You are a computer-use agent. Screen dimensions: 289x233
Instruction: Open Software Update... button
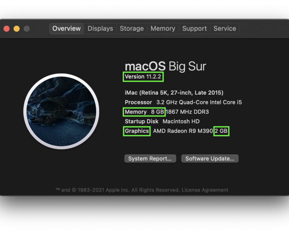click(210, 158)
